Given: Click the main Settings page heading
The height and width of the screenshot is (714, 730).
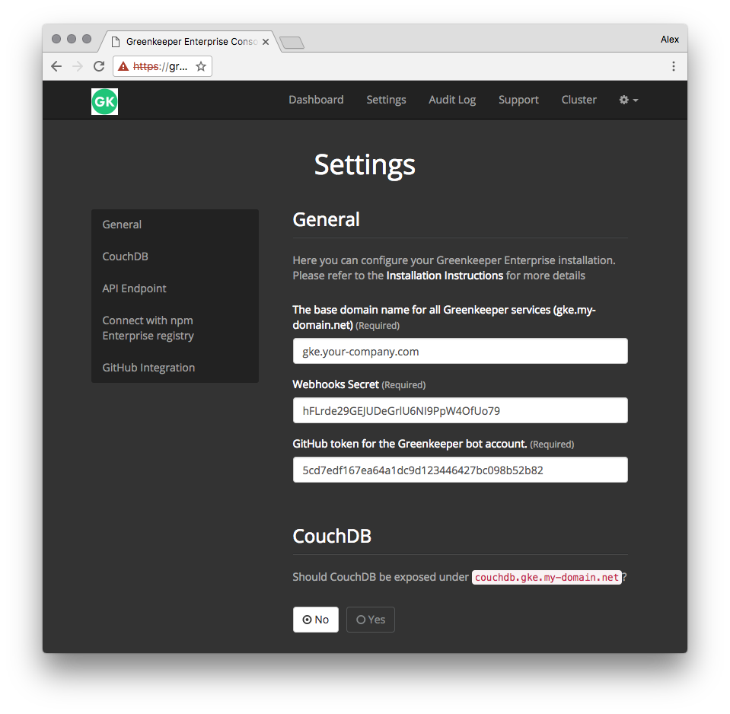Looking at the screenshot, I should [x=365, y=164].
